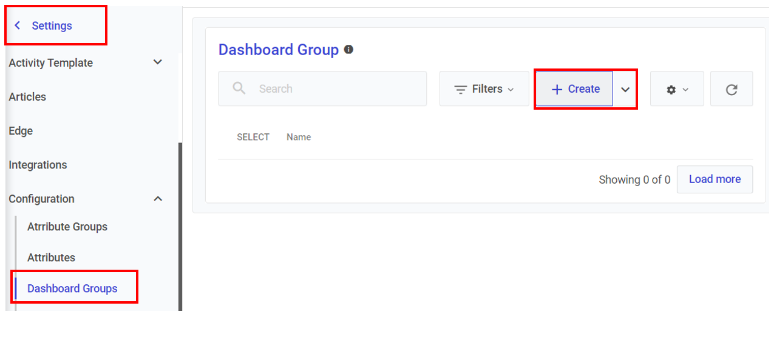
Task: Collapse the Configuration section chevron
Action: (x=158, y=199)
